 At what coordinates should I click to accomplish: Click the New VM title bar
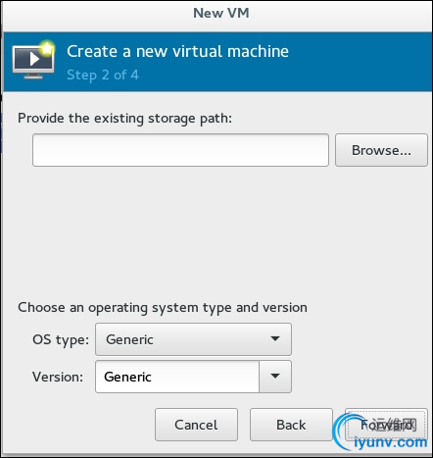(x=221, y=14)
